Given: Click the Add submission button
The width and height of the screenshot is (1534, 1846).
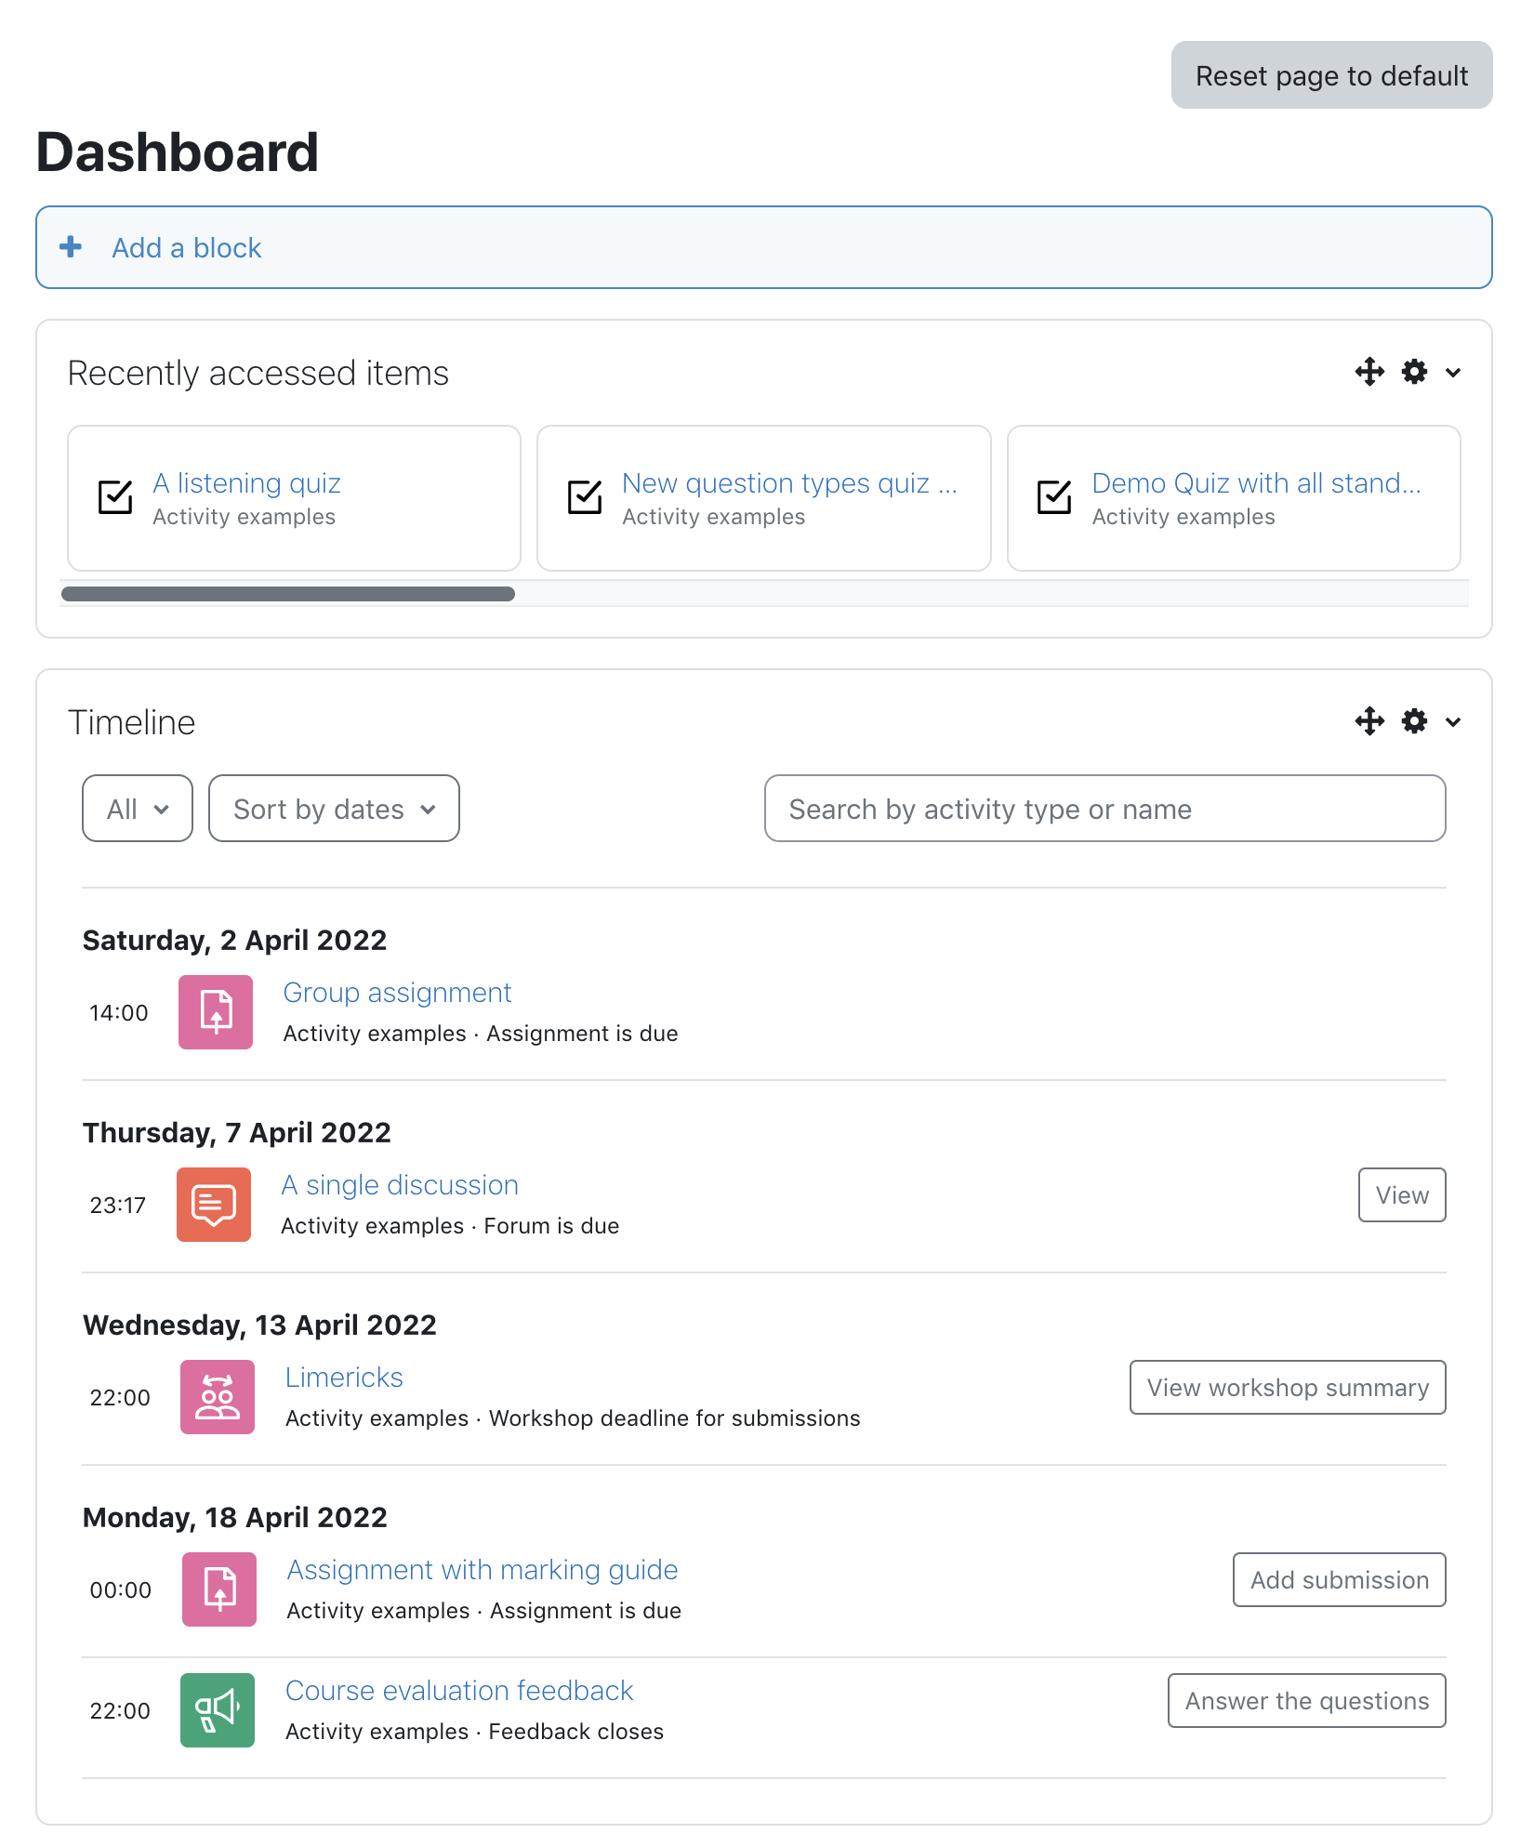Looking at the screenshot, I should 1339,1580.
